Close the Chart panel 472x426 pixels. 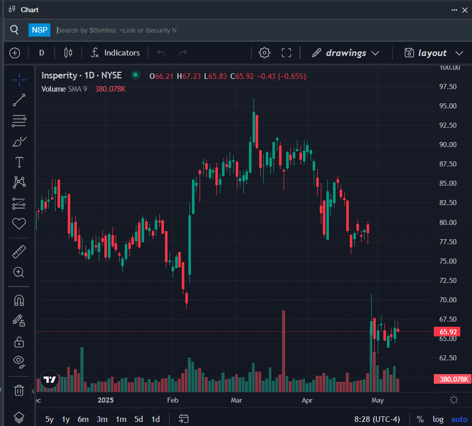(465, 10)
